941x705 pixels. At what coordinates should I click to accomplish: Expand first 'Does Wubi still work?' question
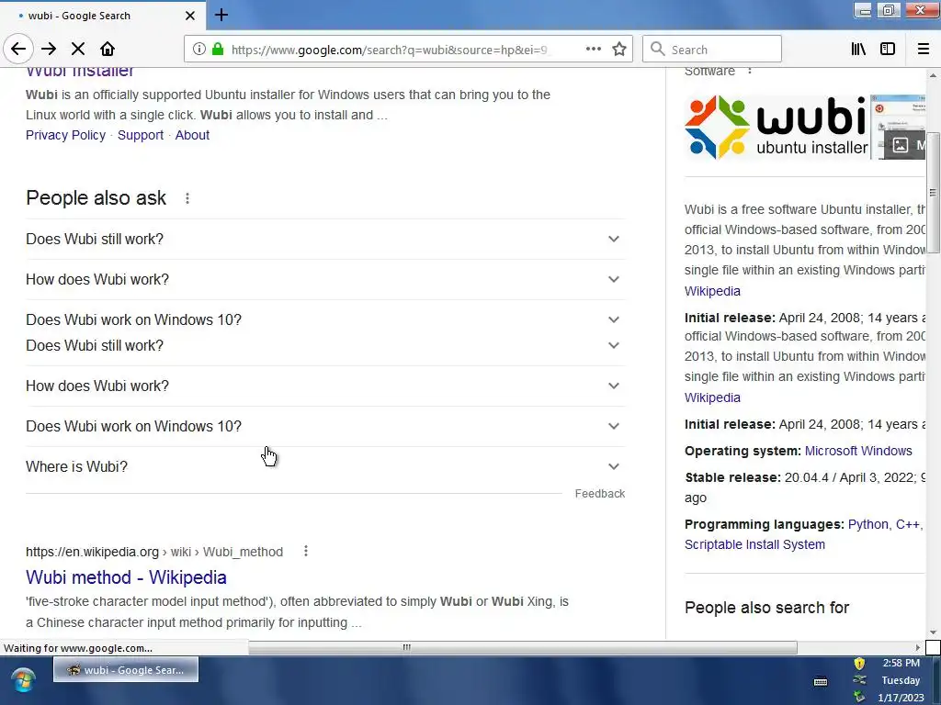pyautogui.click(x=325, y=240)
